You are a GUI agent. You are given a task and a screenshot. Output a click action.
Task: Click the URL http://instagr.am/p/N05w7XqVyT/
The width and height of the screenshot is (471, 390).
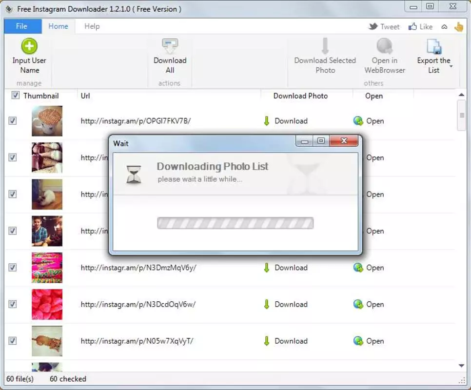(x=137, y=341)
